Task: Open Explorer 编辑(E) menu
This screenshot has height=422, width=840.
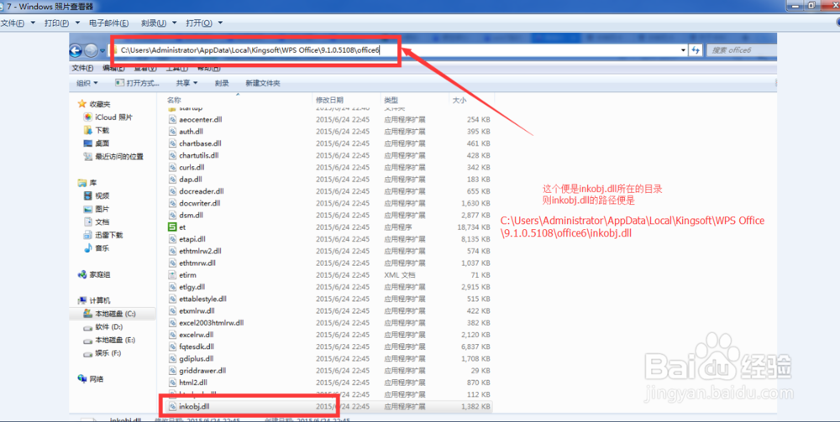Action: [x=113, y=68]
